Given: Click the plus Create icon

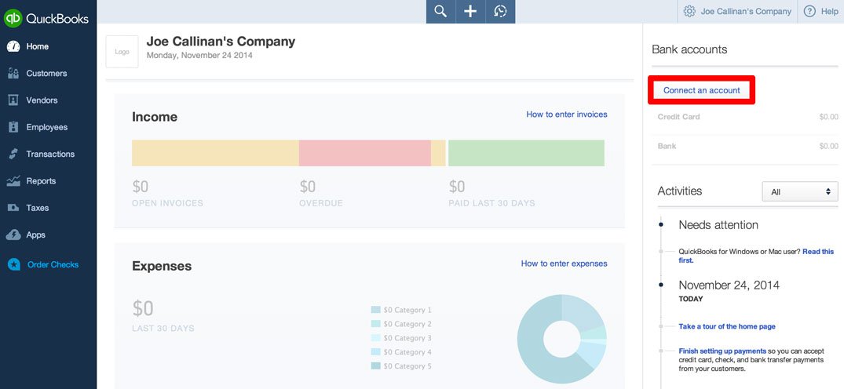Looking at the screenshot, I should click(470, 12).
